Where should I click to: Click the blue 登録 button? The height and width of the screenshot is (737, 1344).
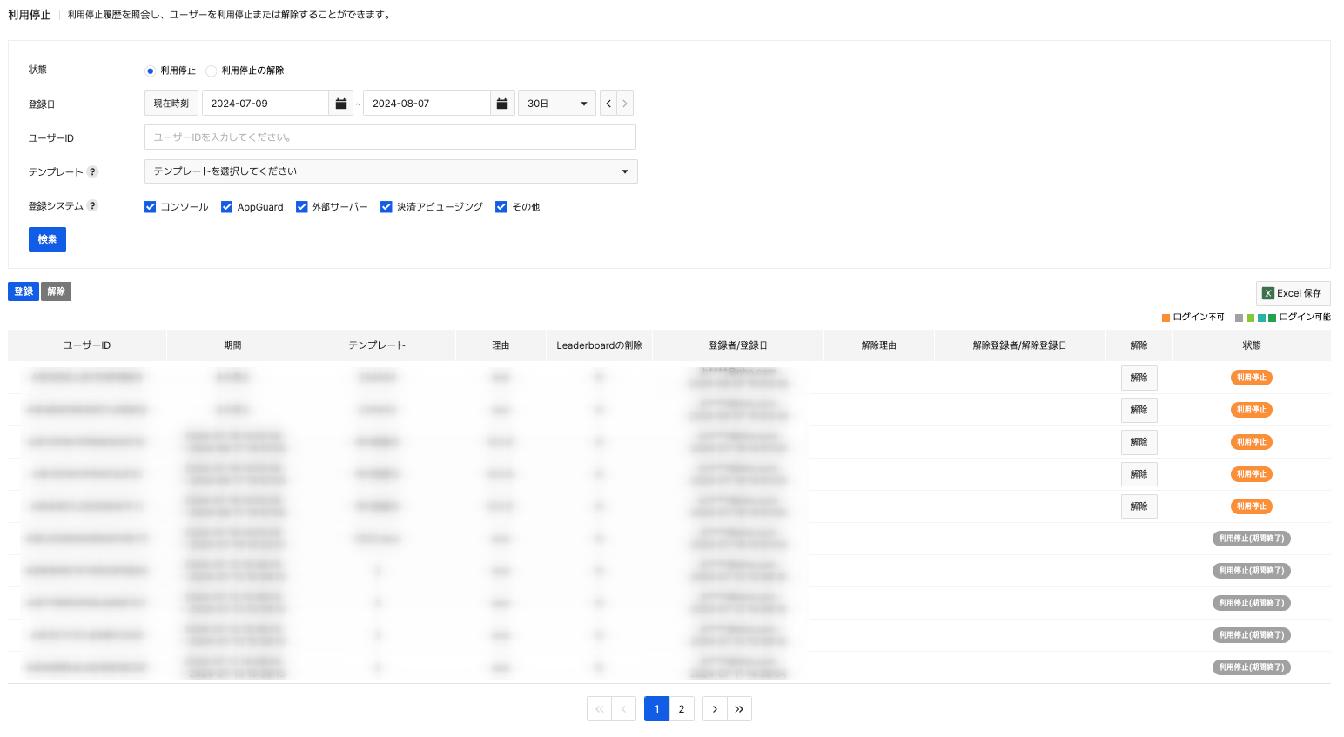pos(24,291)
